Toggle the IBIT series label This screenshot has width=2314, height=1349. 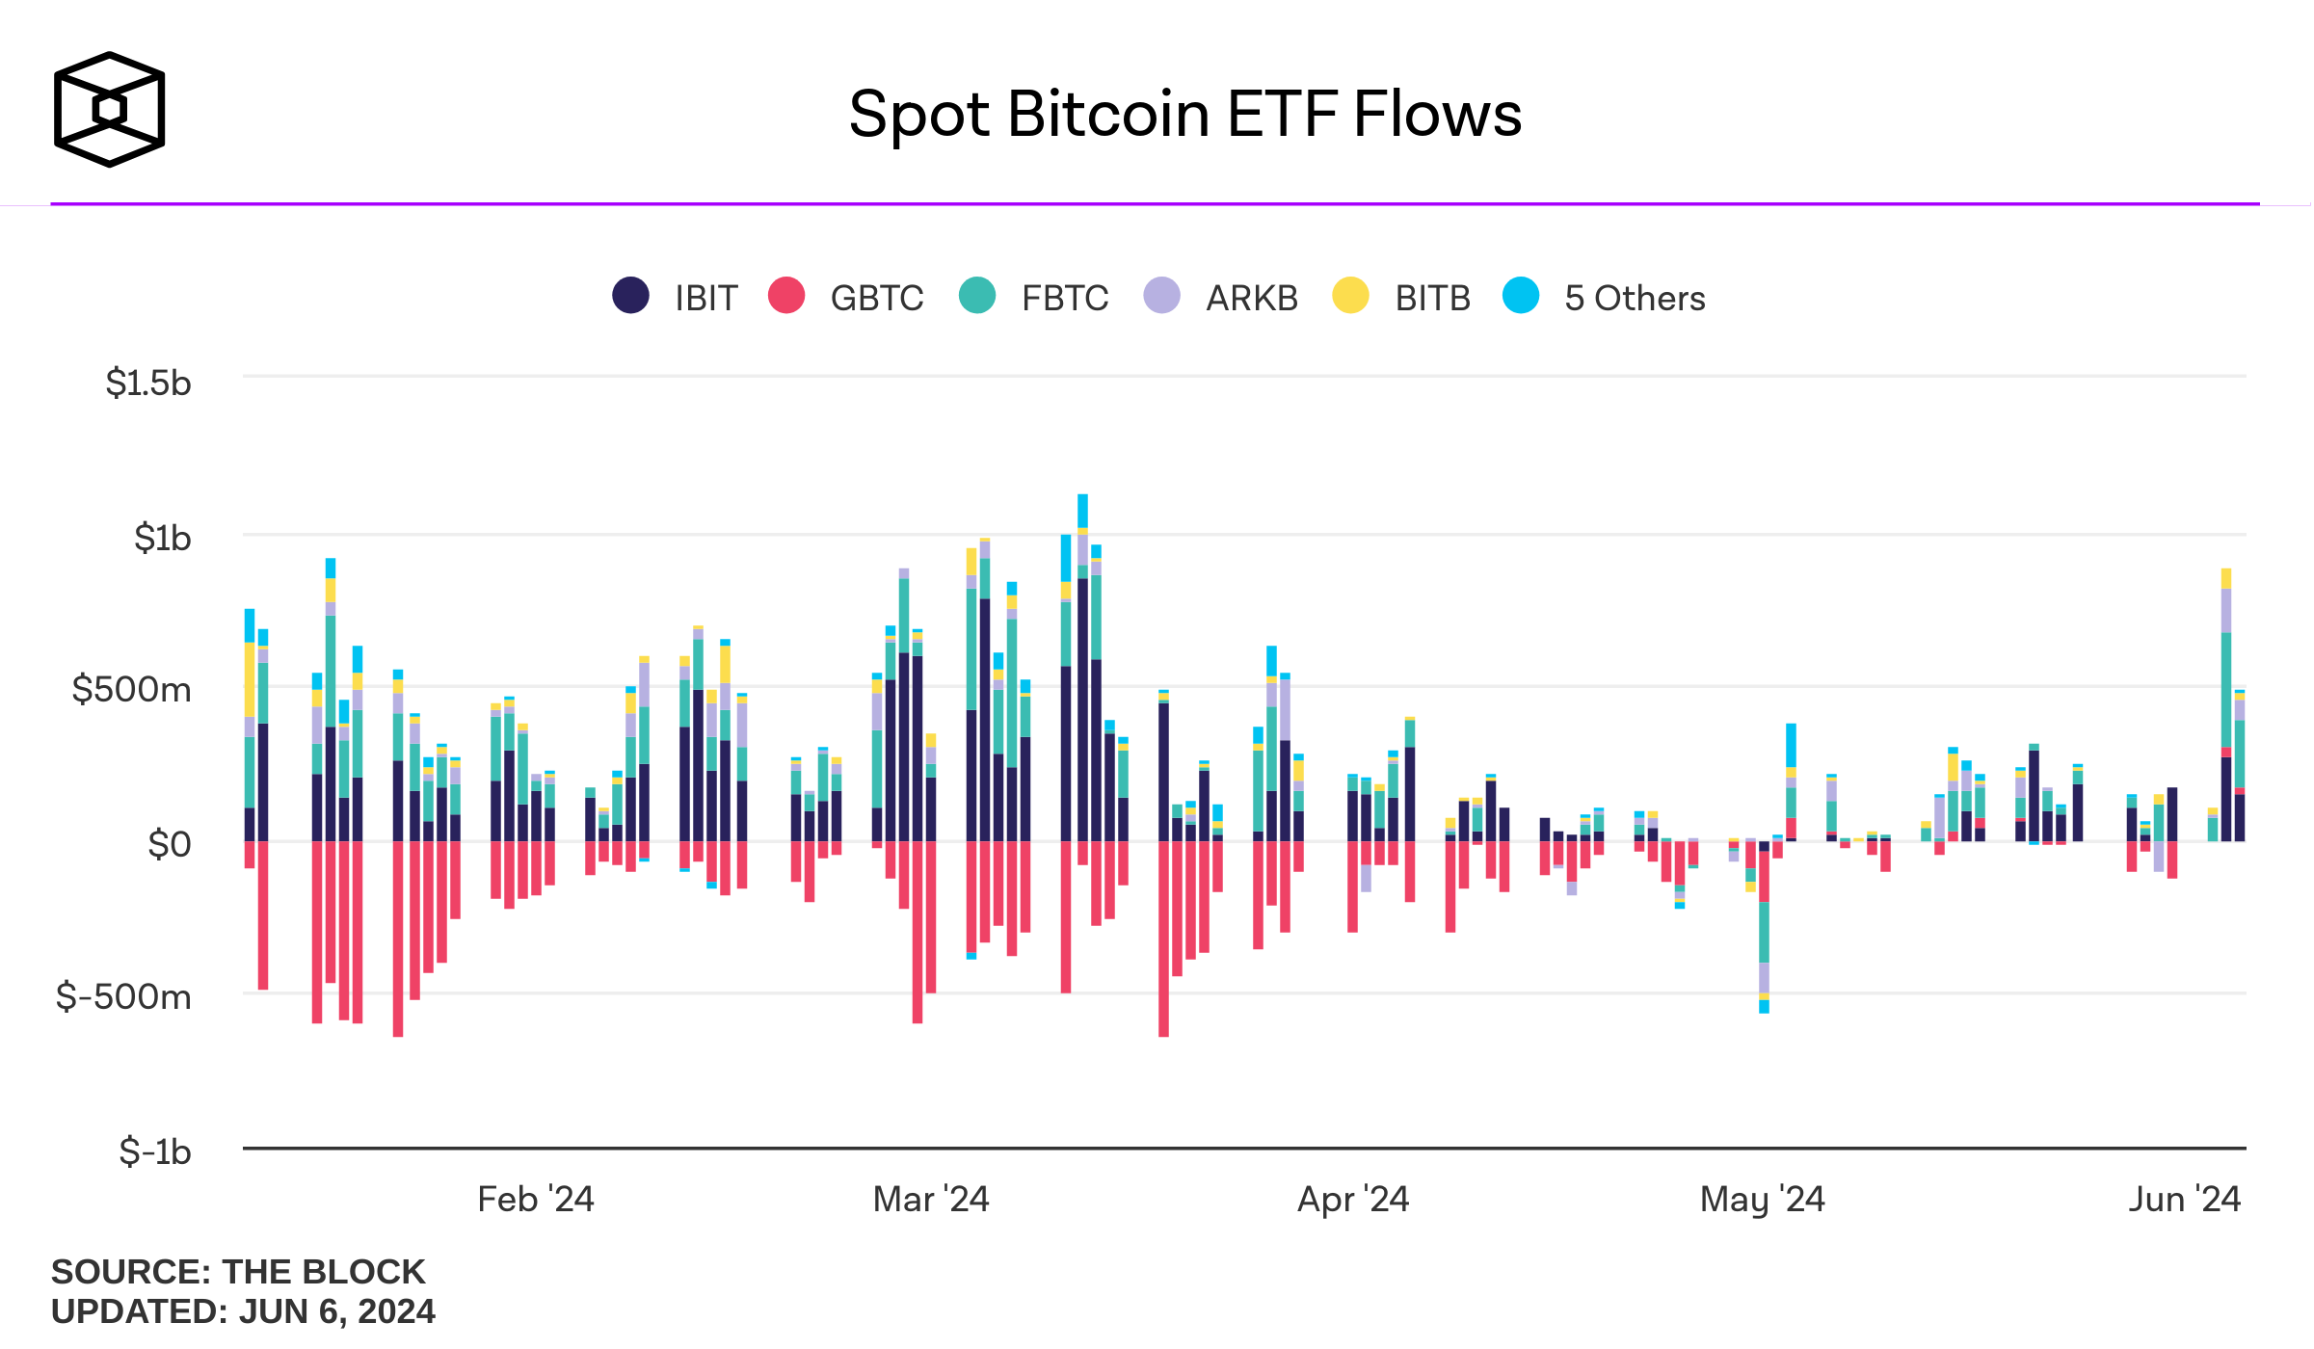point(705,299)
